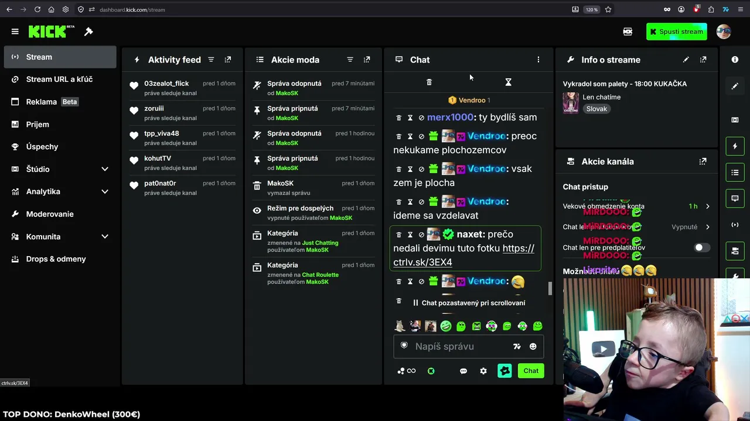The image size is (750, 421).
Task: Expand the Komunita submenu
Action: point(105,237)
